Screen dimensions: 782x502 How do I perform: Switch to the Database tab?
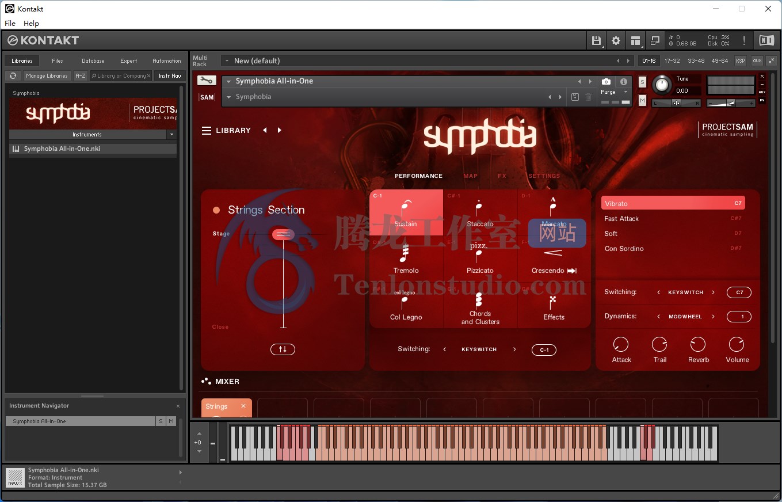(x=93, y=60)
